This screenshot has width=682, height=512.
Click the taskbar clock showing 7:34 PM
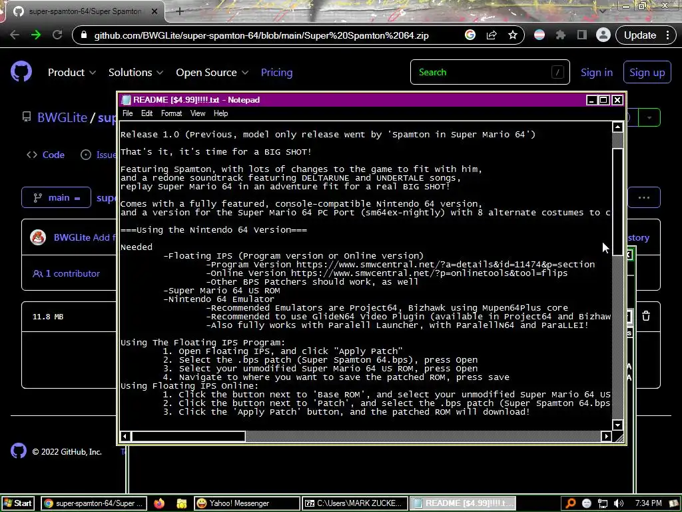(x=649, y=503)
